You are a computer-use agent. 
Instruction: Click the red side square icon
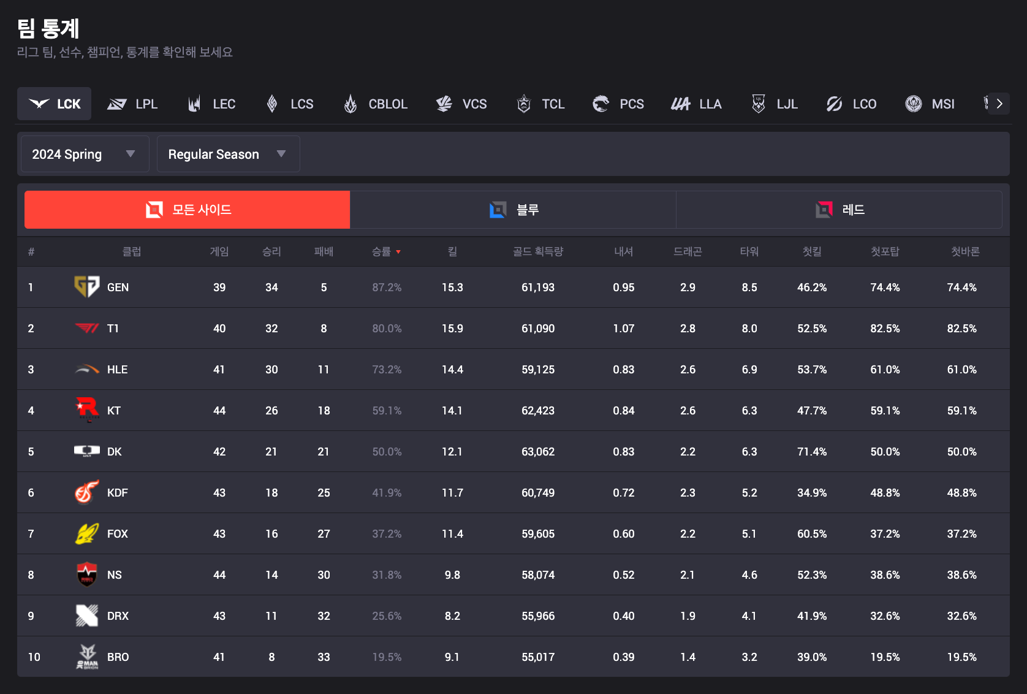824,210
